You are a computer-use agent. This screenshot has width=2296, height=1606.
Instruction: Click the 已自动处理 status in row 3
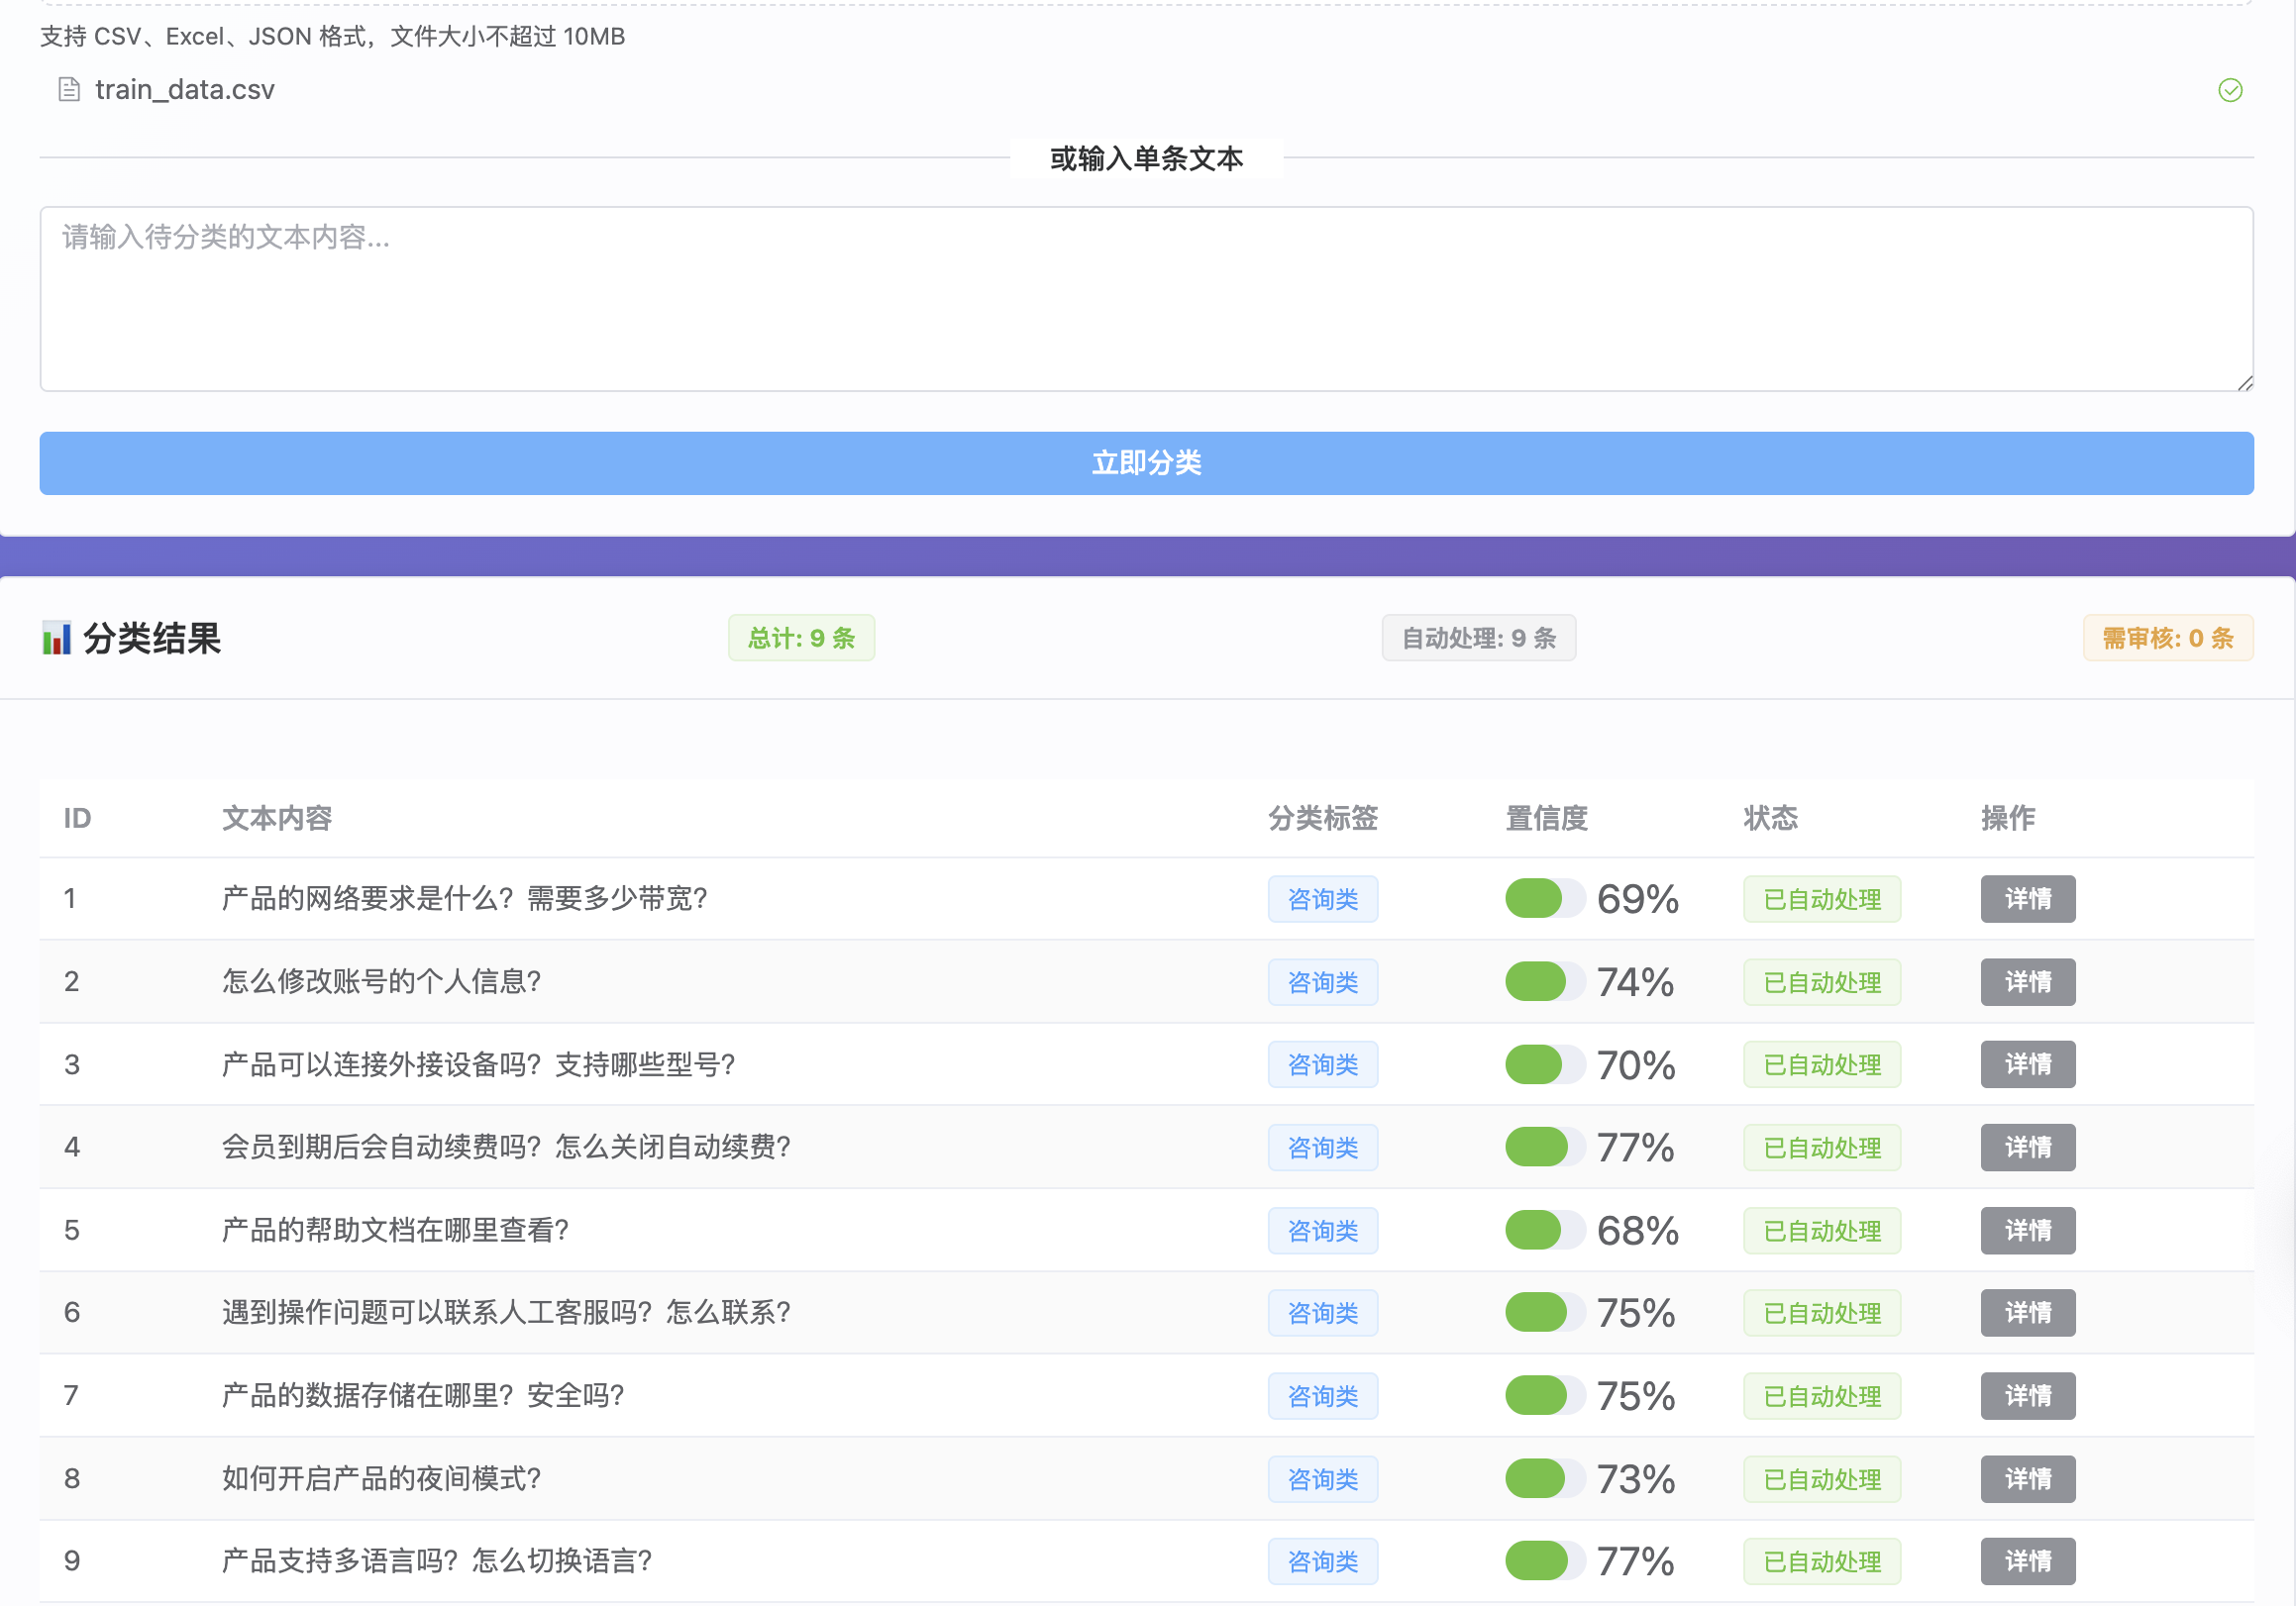point(1821,1064)
